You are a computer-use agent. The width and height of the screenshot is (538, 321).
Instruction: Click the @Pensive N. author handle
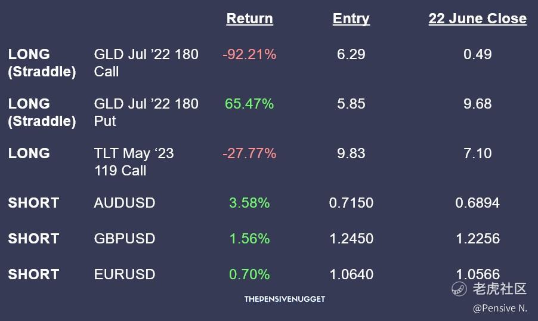pos(500,308)
